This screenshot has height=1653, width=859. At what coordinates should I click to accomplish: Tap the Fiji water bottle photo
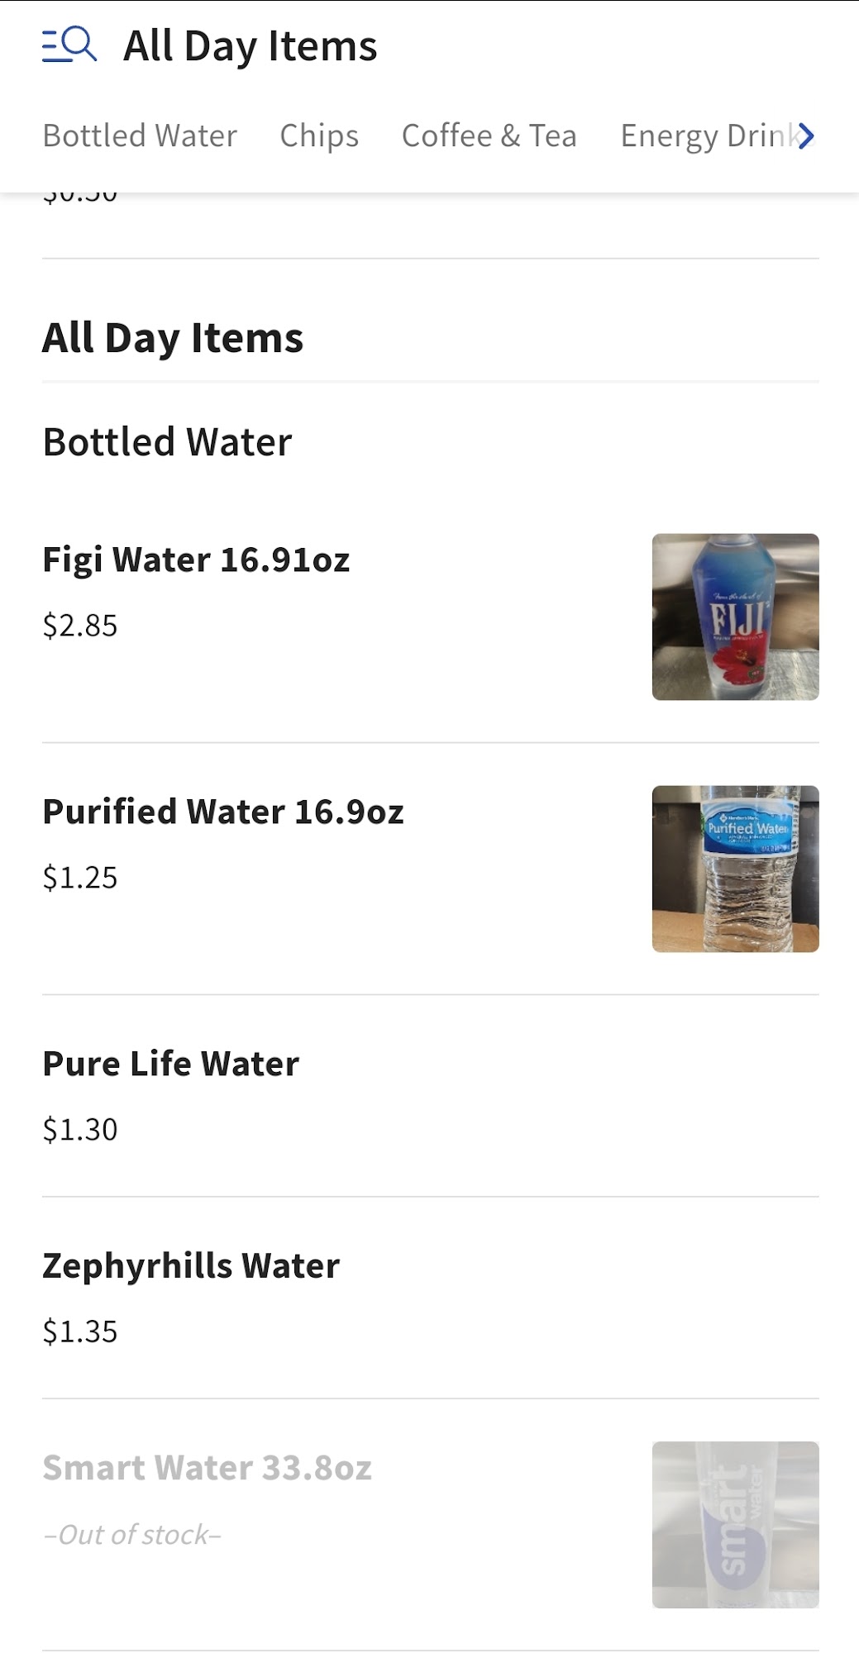(x=735, y=617)
